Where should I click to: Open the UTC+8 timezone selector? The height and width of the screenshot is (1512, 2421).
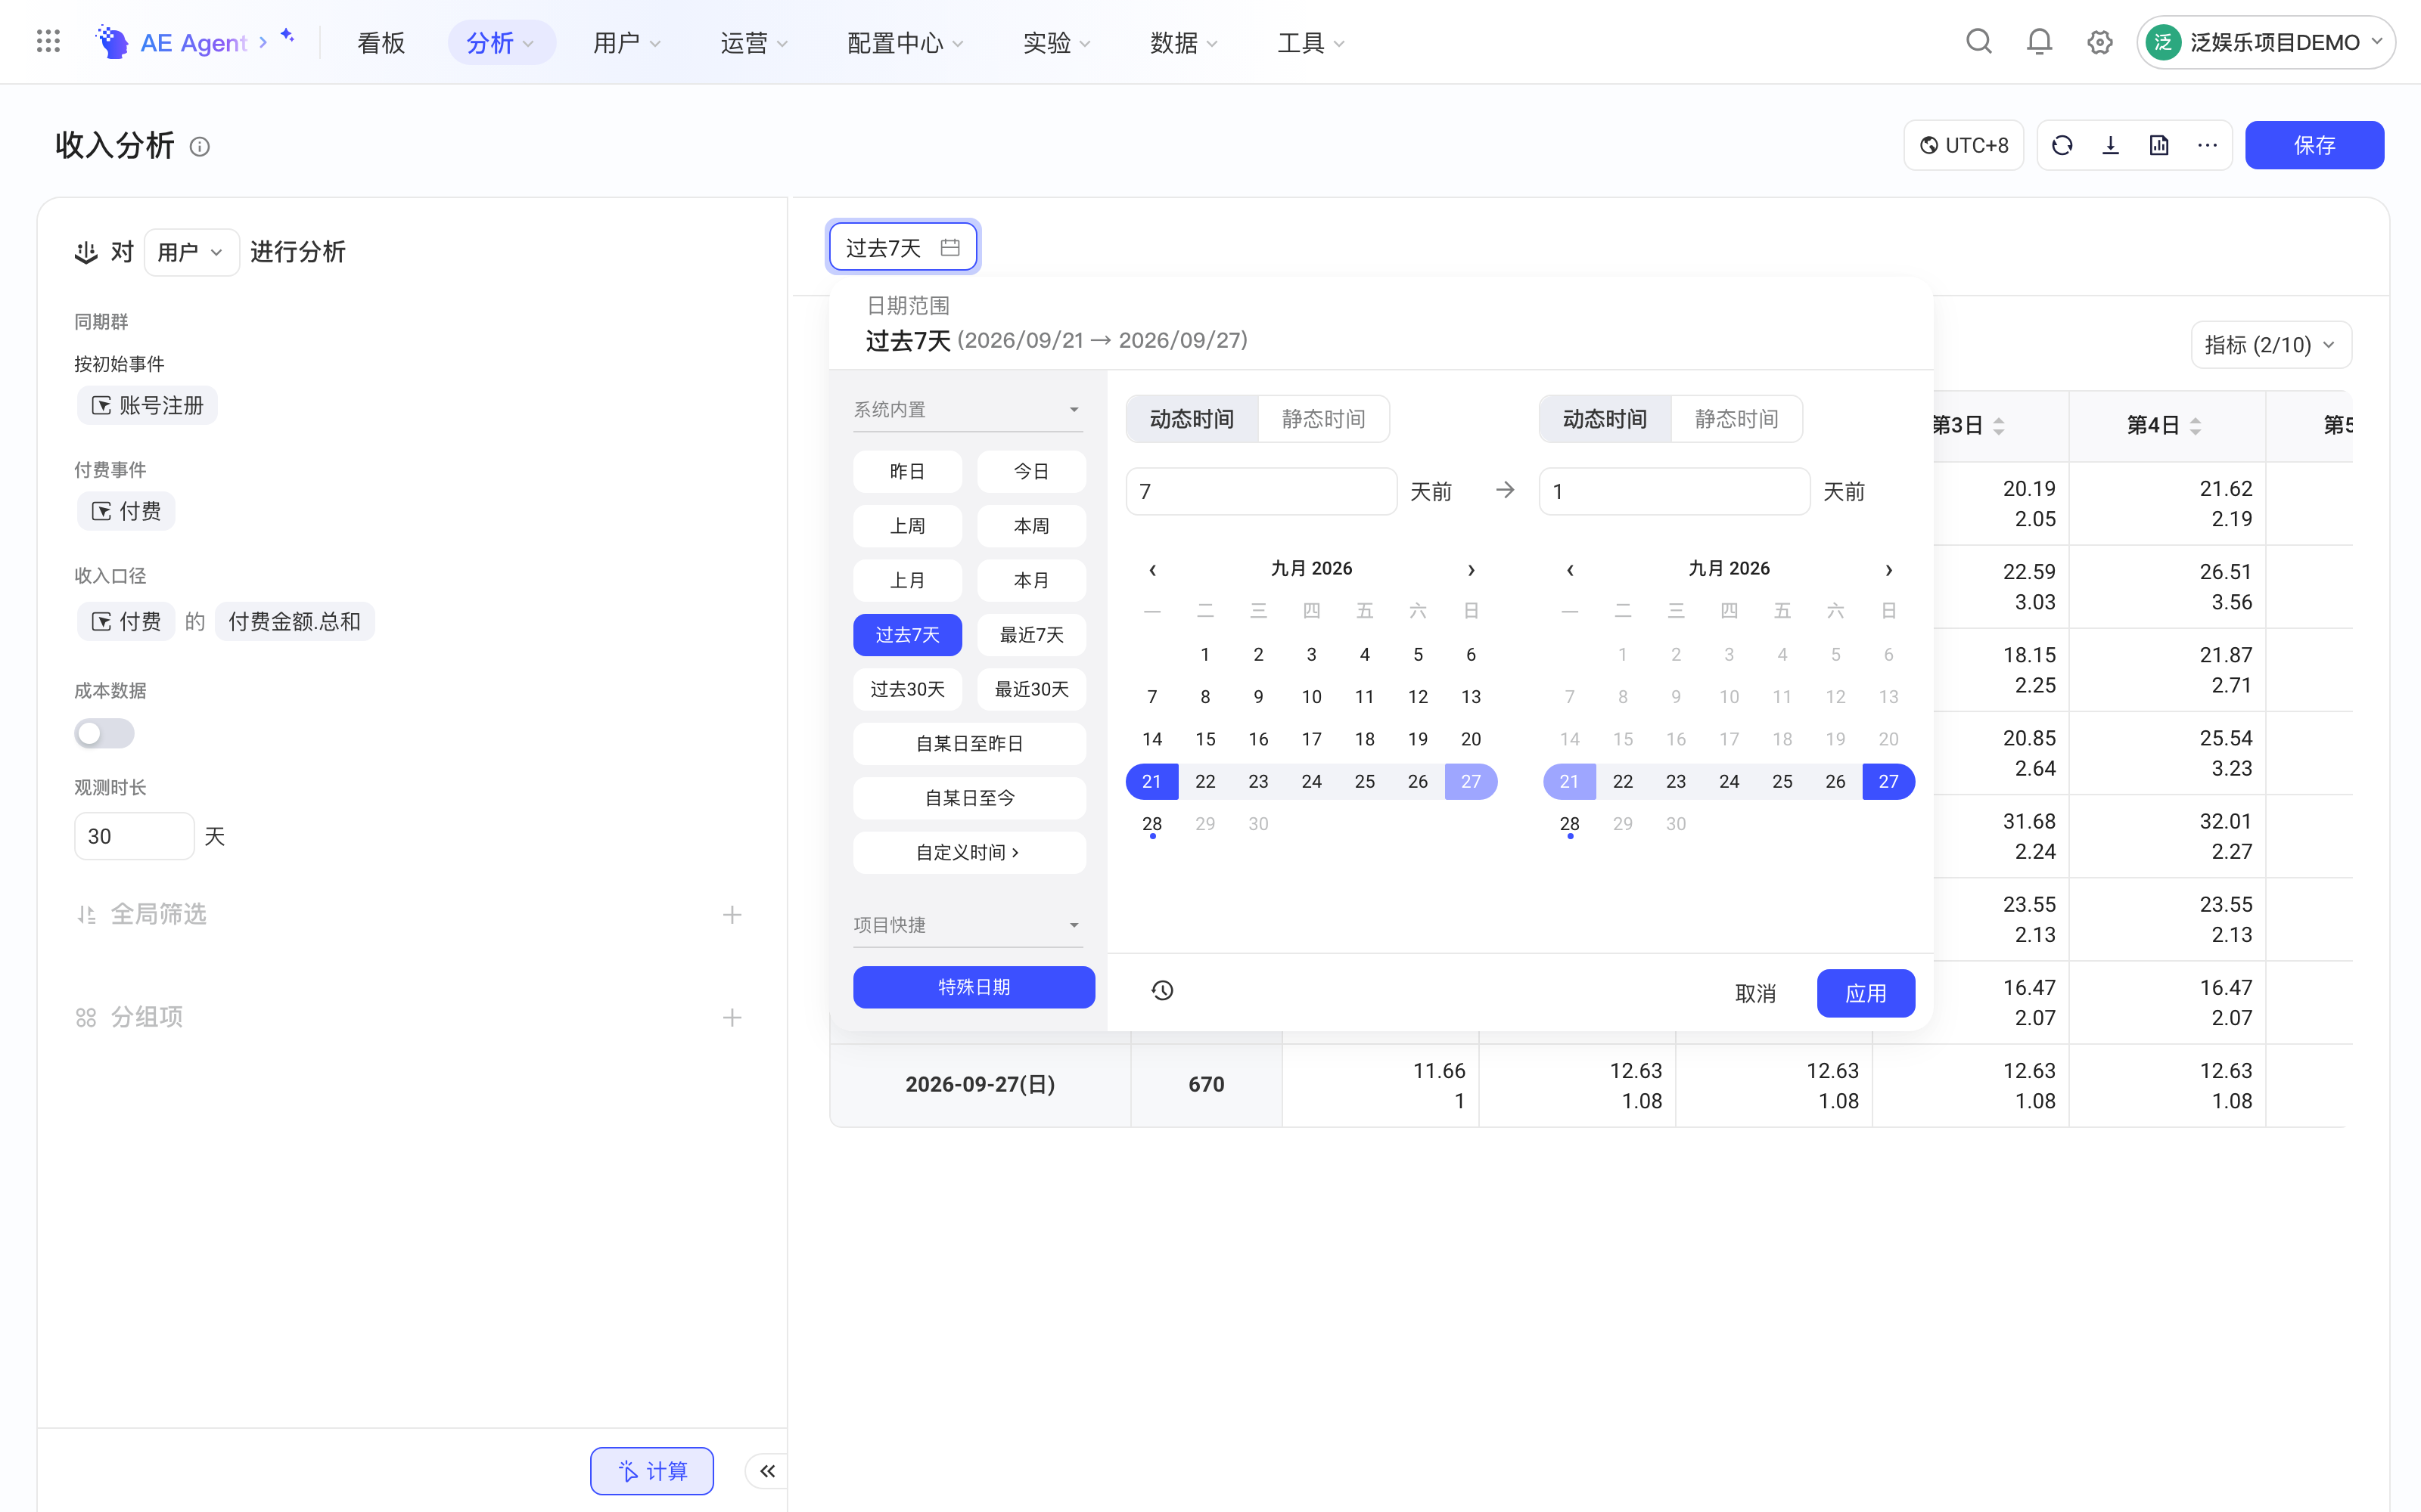click(1964, 145)
